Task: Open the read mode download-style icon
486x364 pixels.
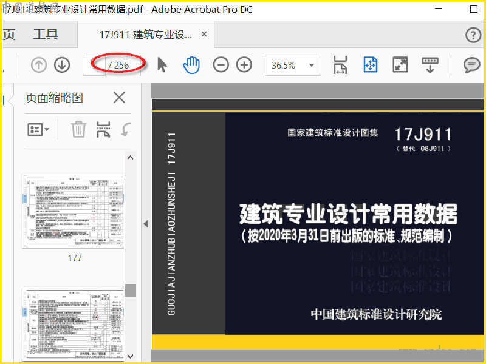Action: coord(430,65)
